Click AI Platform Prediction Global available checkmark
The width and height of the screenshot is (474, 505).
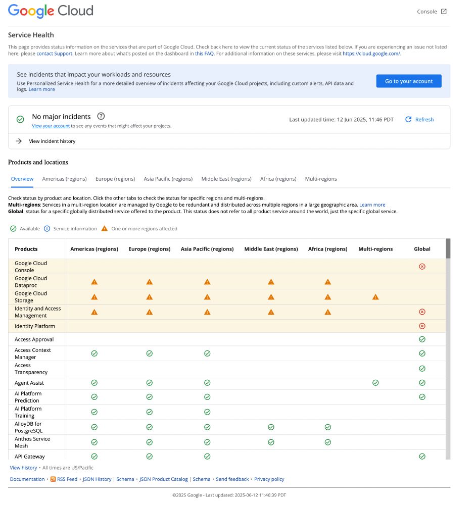click(x=422, y=397)
